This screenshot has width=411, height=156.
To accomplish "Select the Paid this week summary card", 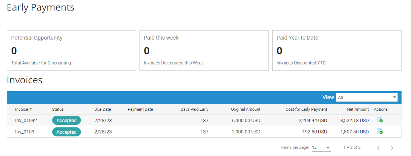I will point(204,50).
